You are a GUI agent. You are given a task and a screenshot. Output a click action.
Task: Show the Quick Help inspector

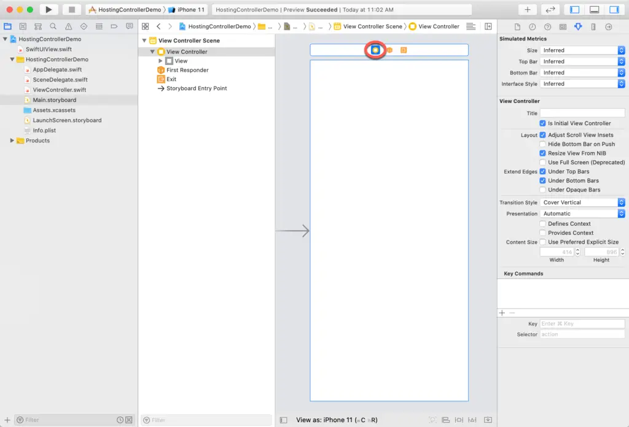pos(547,27)
